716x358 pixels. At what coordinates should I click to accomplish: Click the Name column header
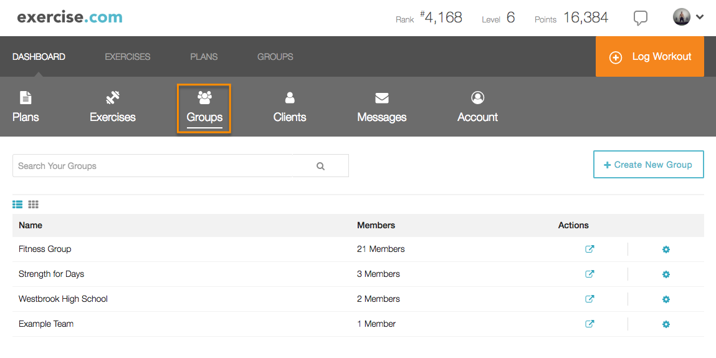31,225
